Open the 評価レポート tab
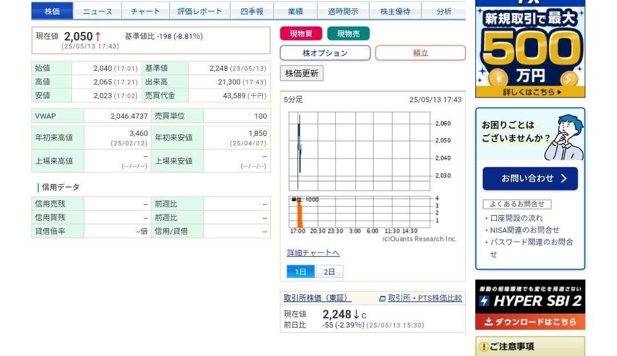This screenshot has height=356, width=617. pyautogui.click(x=200, y=11)
